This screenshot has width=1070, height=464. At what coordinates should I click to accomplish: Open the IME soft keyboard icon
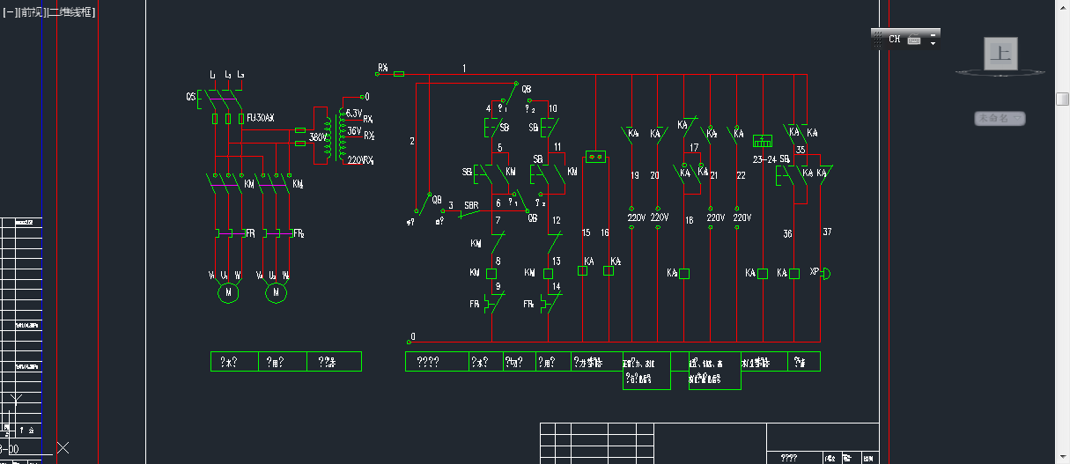(x=914, y=39)
